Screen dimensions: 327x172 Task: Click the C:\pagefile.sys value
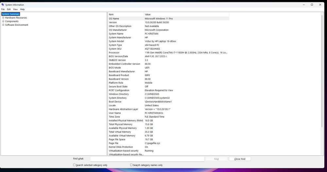click(x=152, y=143)
